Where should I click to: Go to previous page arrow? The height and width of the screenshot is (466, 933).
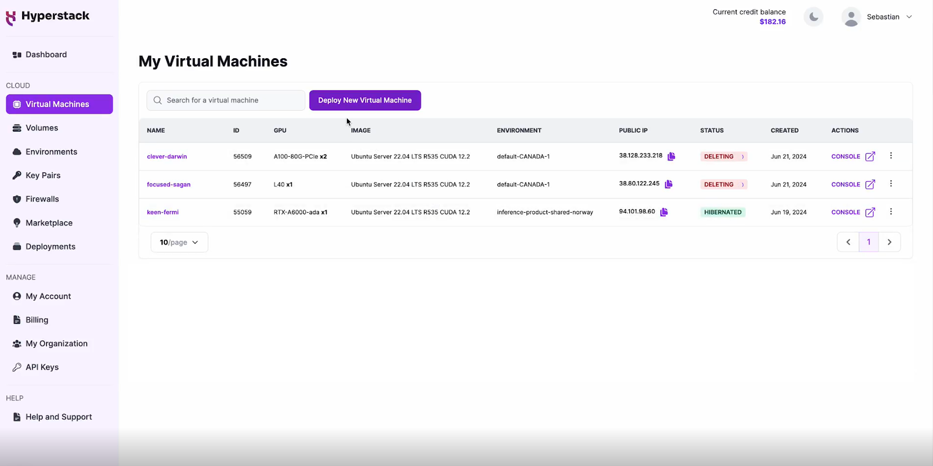848,242
